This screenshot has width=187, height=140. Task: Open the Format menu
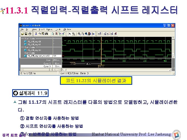[50, 29]
